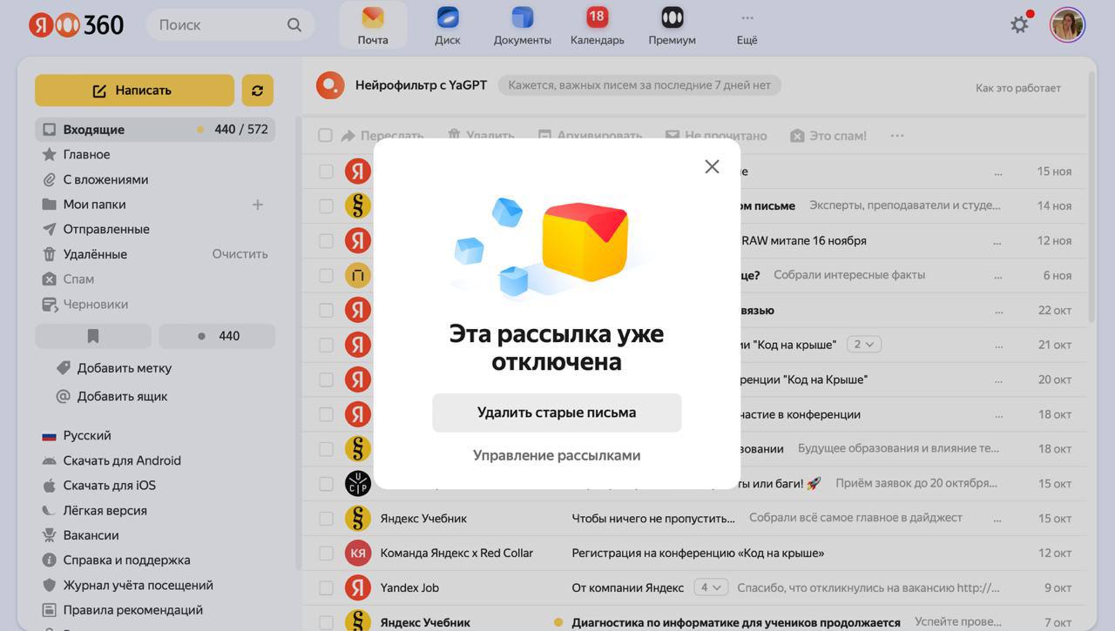Open Удалённые folder

pyautogui.click(x=95, y=254)
